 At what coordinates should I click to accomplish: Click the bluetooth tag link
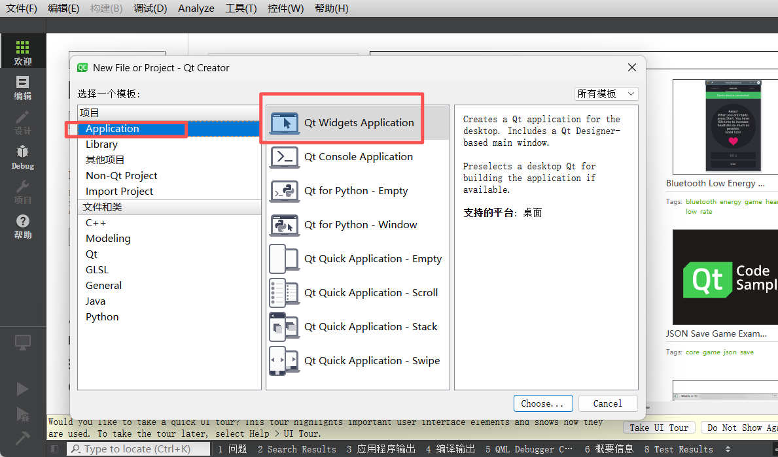coord(701,202)
